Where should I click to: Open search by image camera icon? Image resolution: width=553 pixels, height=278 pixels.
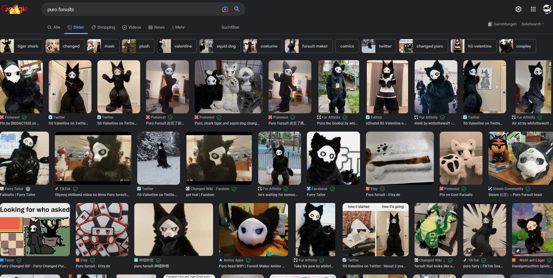coord(225,9)
